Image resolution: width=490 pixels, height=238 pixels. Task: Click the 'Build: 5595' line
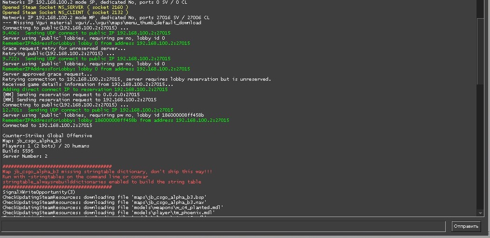[18, 151]
